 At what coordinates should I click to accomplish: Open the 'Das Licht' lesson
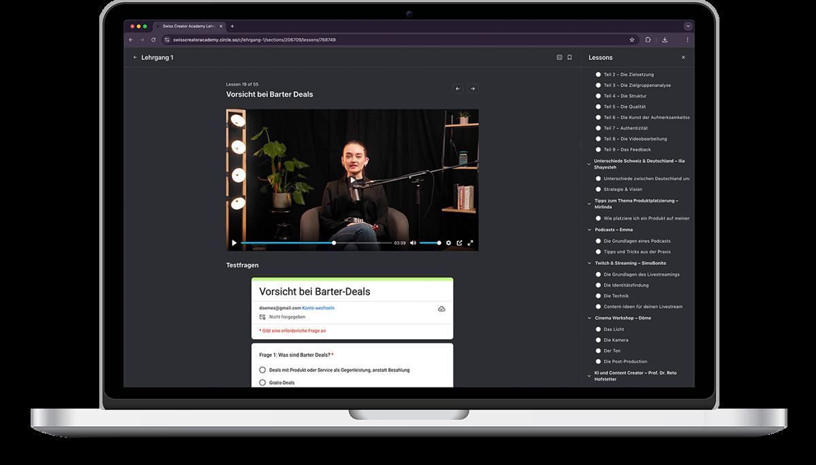pyautogui.click(x=613, y=329)
